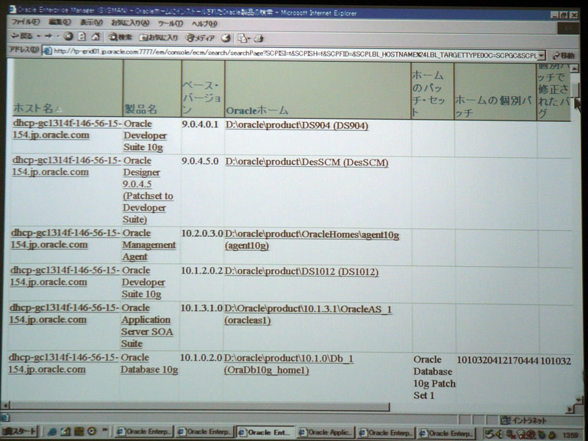Sort by the ホスト名 column header
The image size is (588, 441).
(33, 108)
